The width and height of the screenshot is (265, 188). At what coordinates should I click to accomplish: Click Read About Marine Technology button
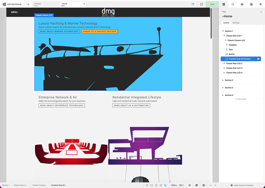(x=59, y=32)
